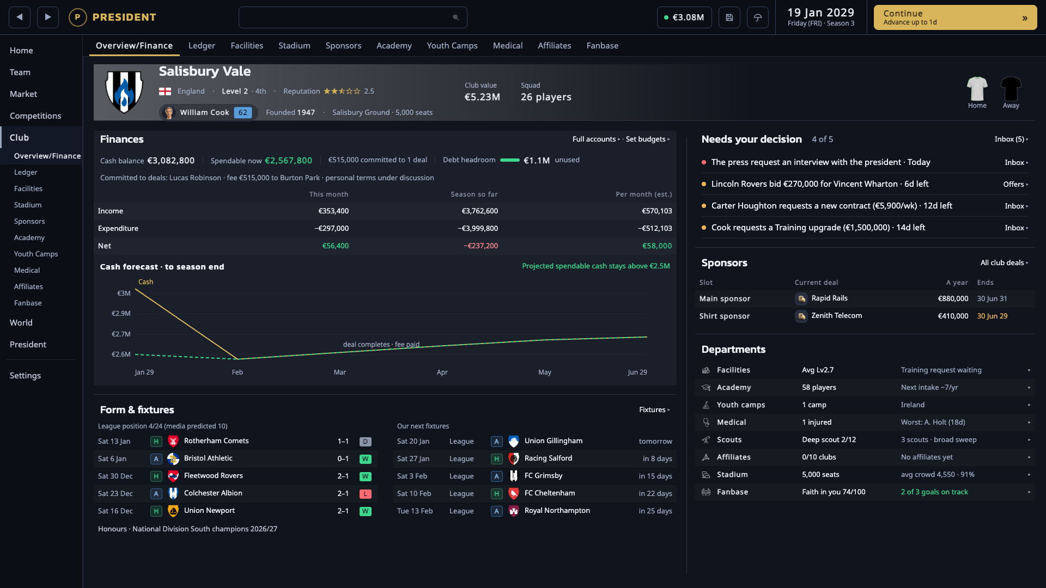Screen dimensions: 1046x588
Task: Click the €3.08M balance button
Action: (x=684, y=17)
